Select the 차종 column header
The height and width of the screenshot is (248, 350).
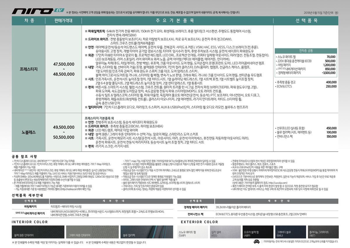click(29, 21)
